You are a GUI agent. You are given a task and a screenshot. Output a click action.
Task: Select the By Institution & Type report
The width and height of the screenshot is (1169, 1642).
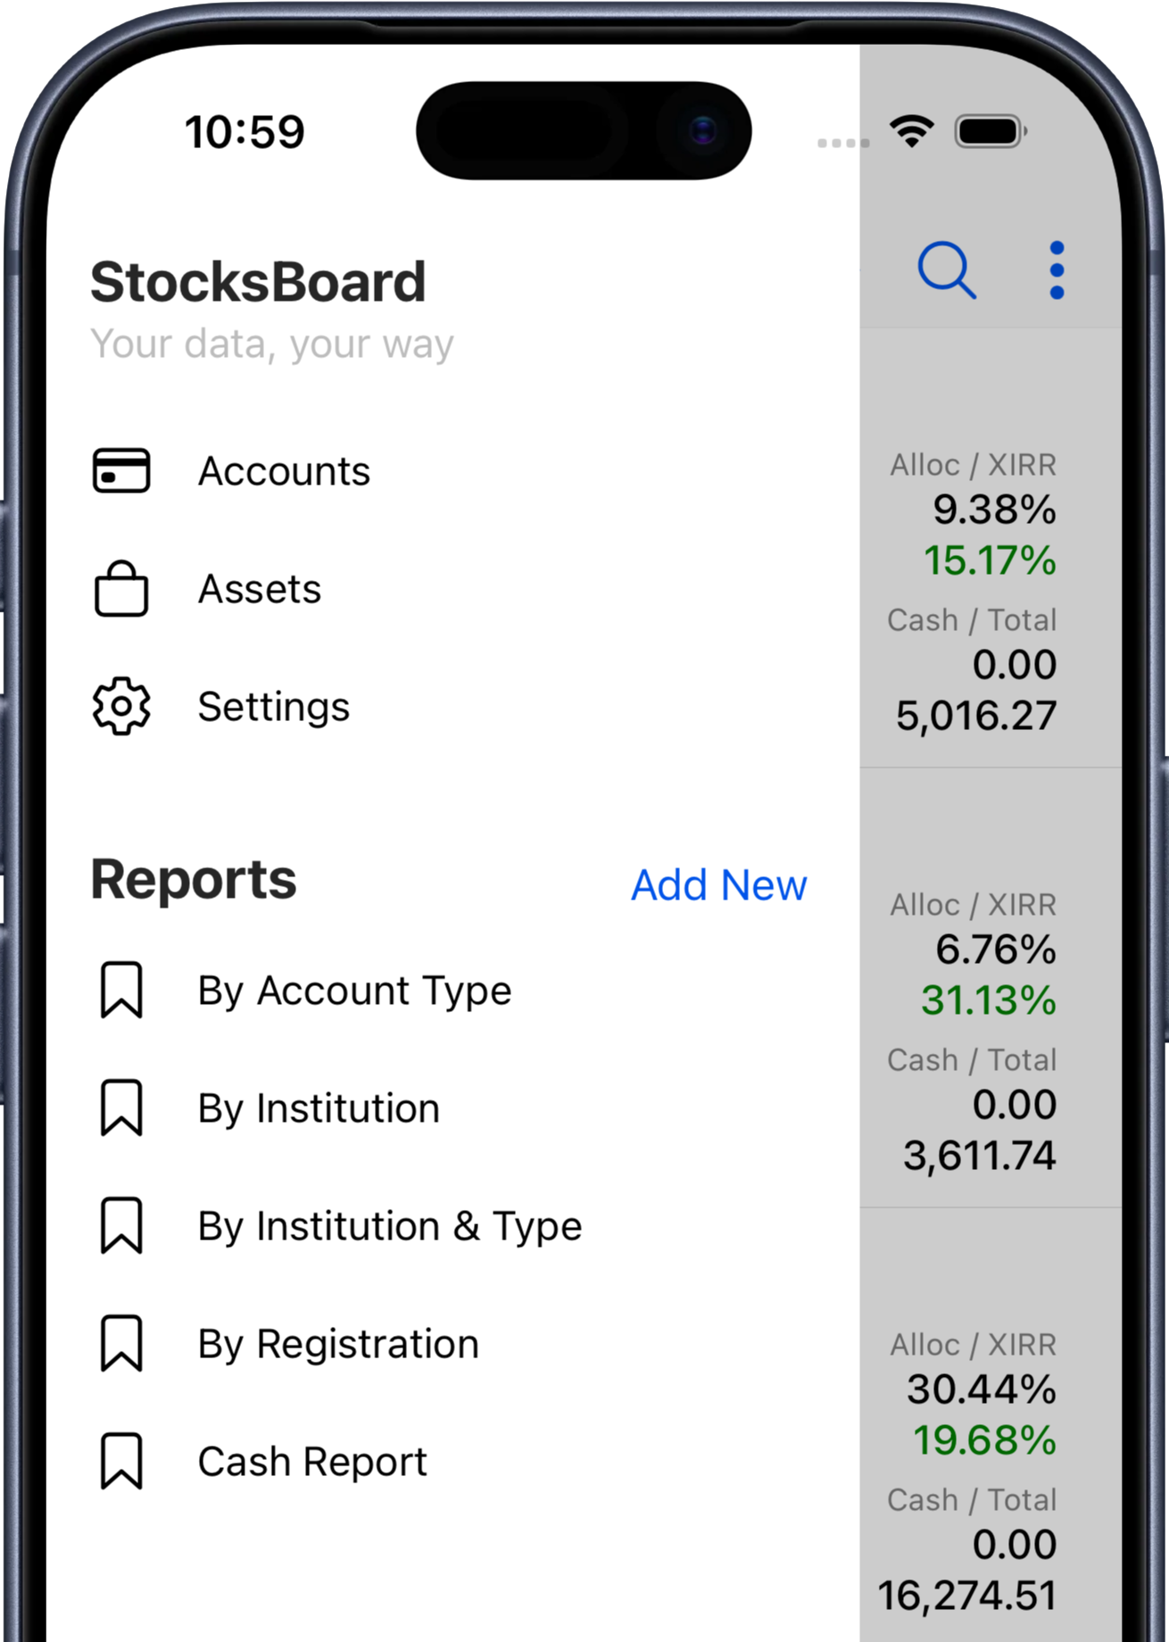390,1226
